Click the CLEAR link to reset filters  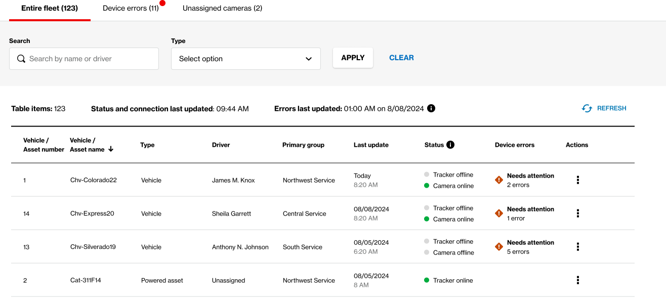point(401,58)
